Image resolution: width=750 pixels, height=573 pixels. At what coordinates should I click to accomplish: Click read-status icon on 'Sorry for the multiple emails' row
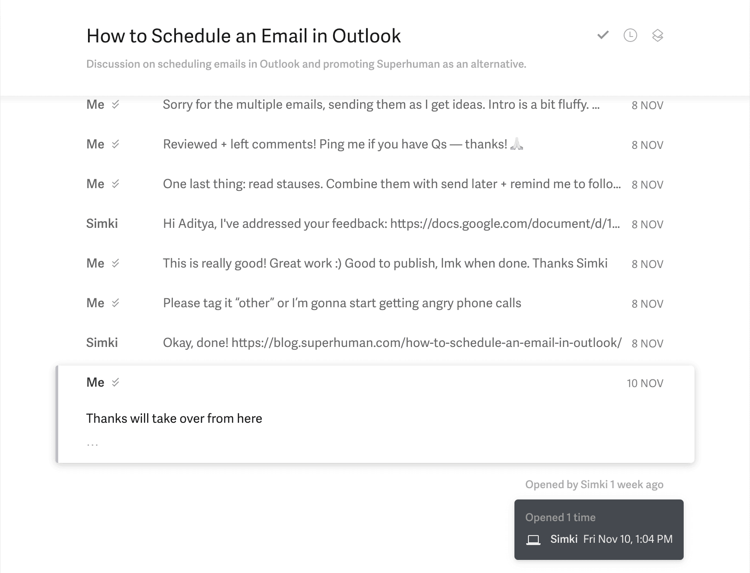pyautogui.click(x=116, y=105)
